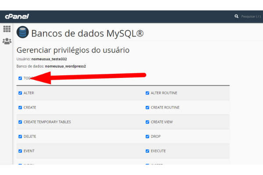Uncheck the DELETE privilege
The image size is (263, 175).
20,136
